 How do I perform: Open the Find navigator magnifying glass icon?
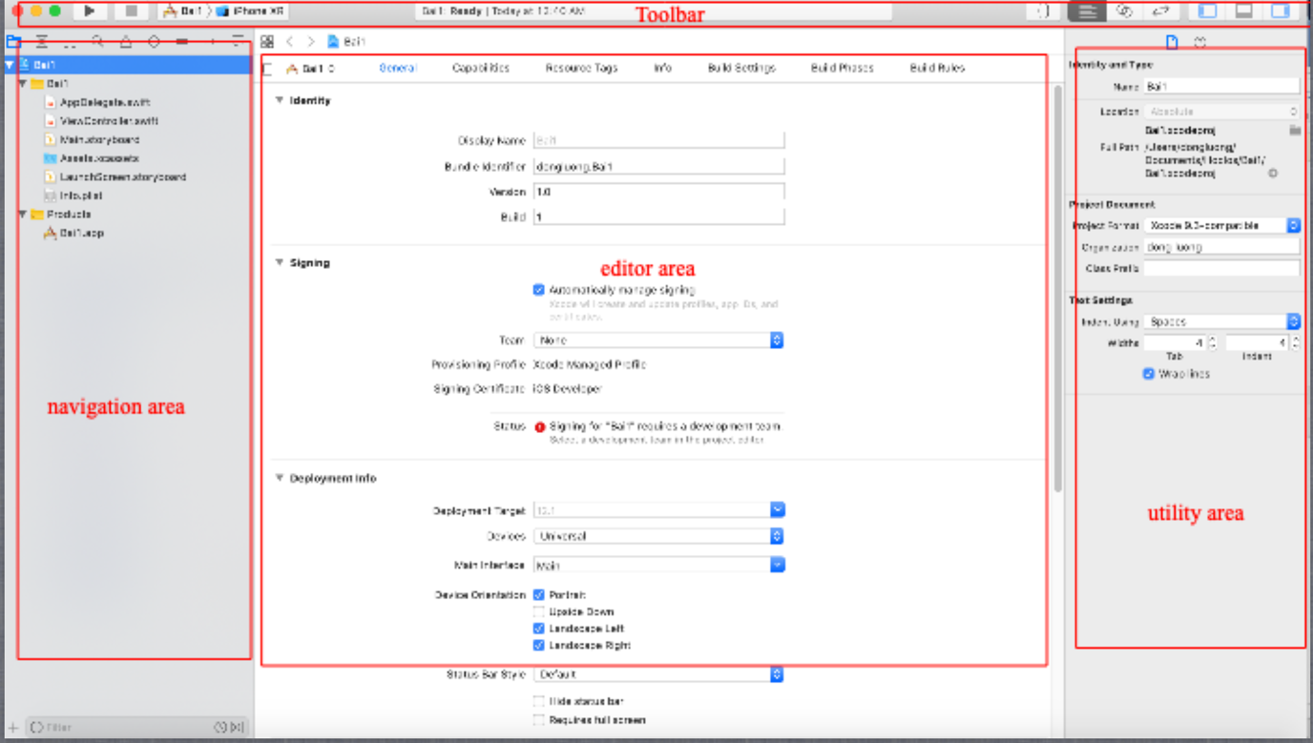96,42
